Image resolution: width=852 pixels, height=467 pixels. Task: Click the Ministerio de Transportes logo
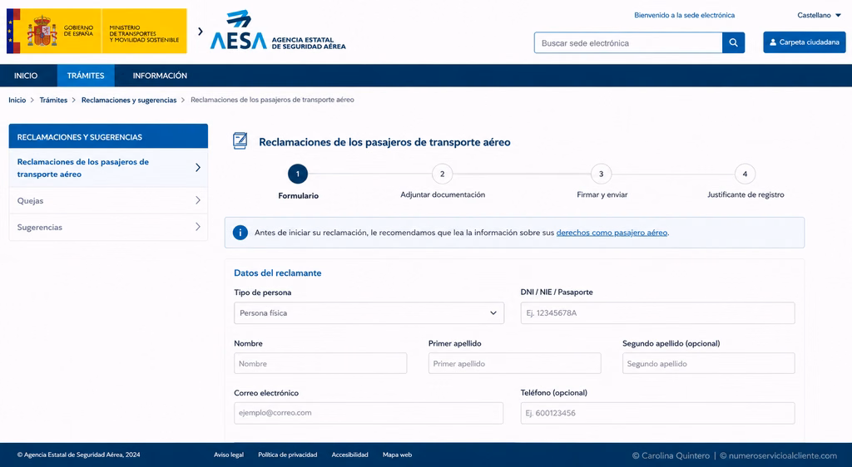pyautogui.click(x=144, y=31)
